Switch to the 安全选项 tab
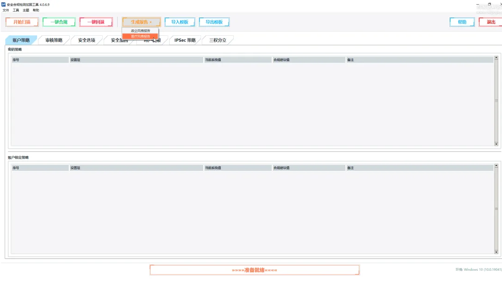Image resolution: width=502 pixels, height=281 pixels. (x=87, y=40)
